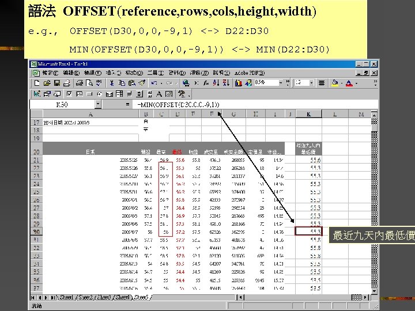415x311 pixels.
Task: Switch to the Sheet3 tab
Action: pyautogui.click(x=104, y=297)
